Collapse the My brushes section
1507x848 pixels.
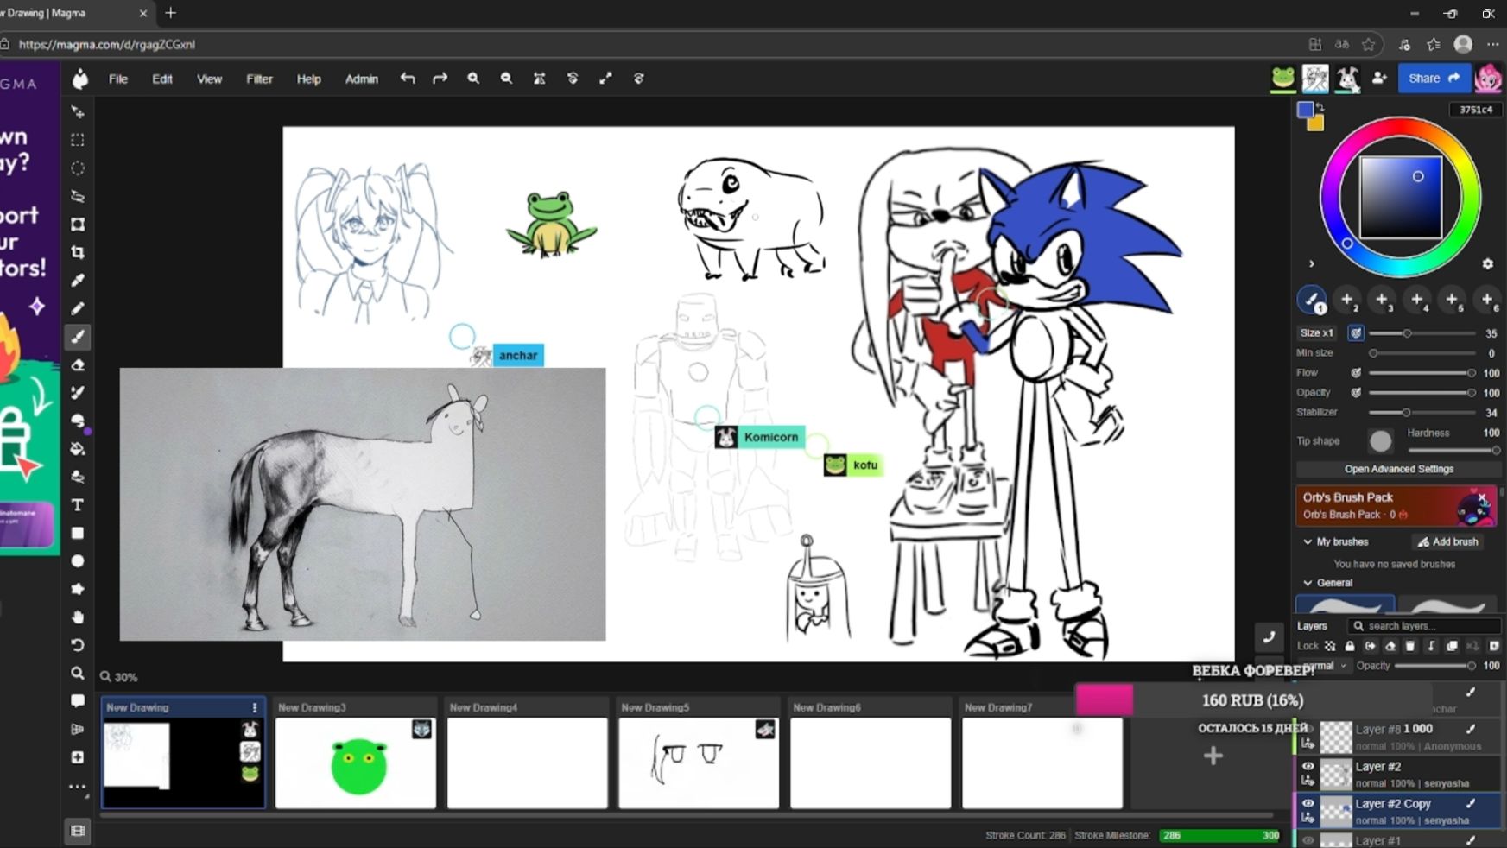1308,541
